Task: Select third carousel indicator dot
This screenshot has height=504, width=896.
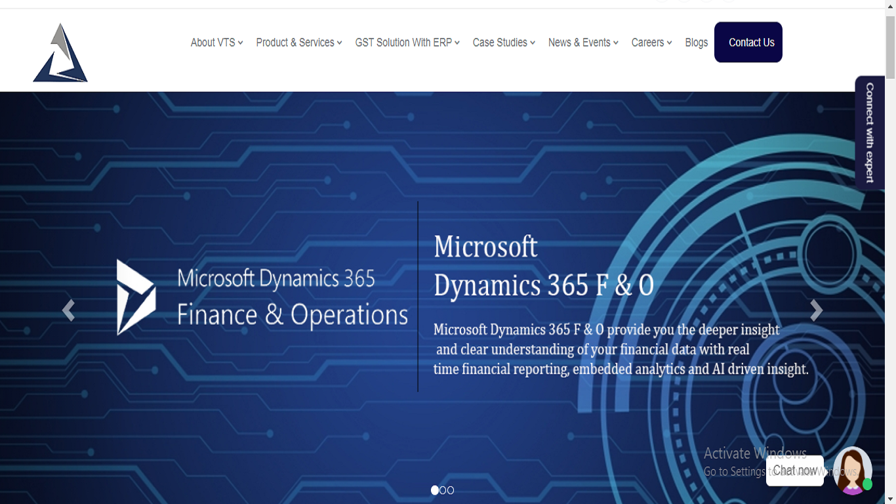Action: point(451,490)
